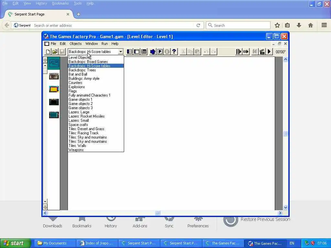Click Restore Previous Session link

(265, 219)
